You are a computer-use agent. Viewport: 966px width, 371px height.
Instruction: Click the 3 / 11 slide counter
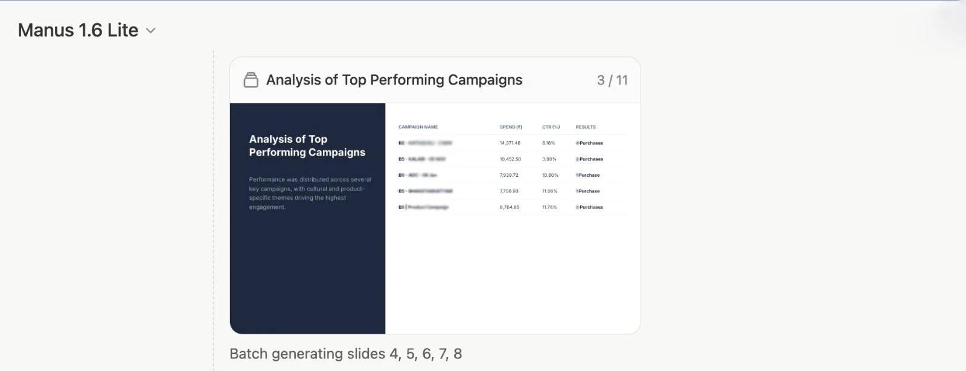(x=612, y=79)
